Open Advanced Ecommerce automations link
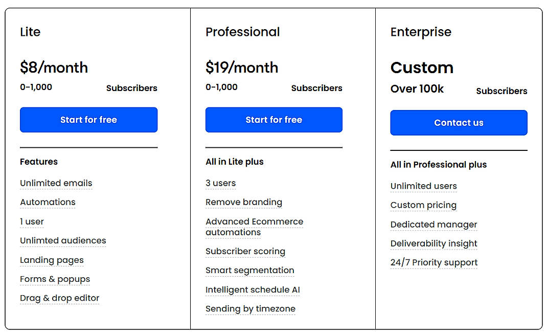The height and width of the screenshot is (336, 547). coord(254,227)
